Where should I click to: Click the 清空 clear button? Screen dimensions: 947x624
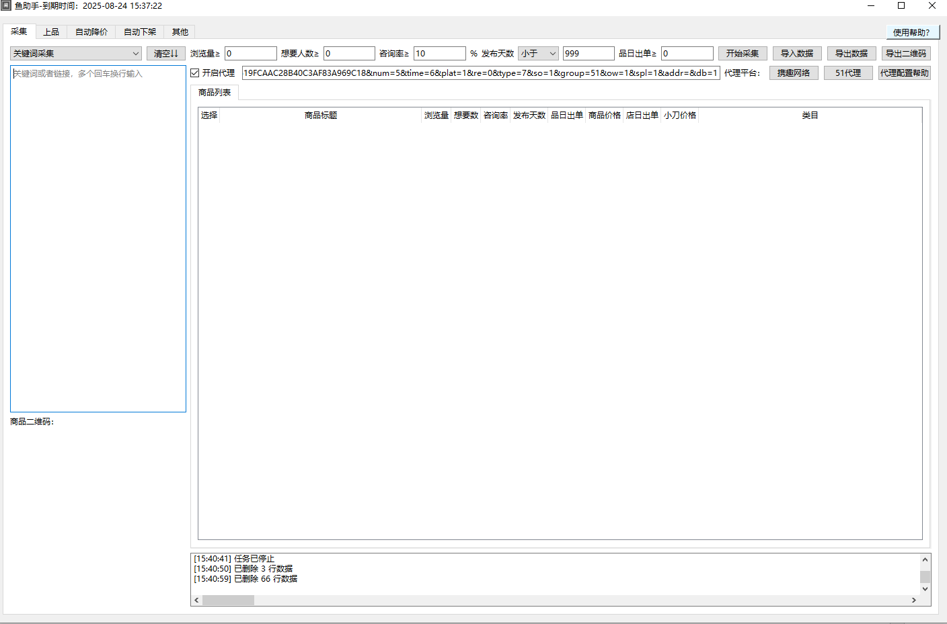165,54
